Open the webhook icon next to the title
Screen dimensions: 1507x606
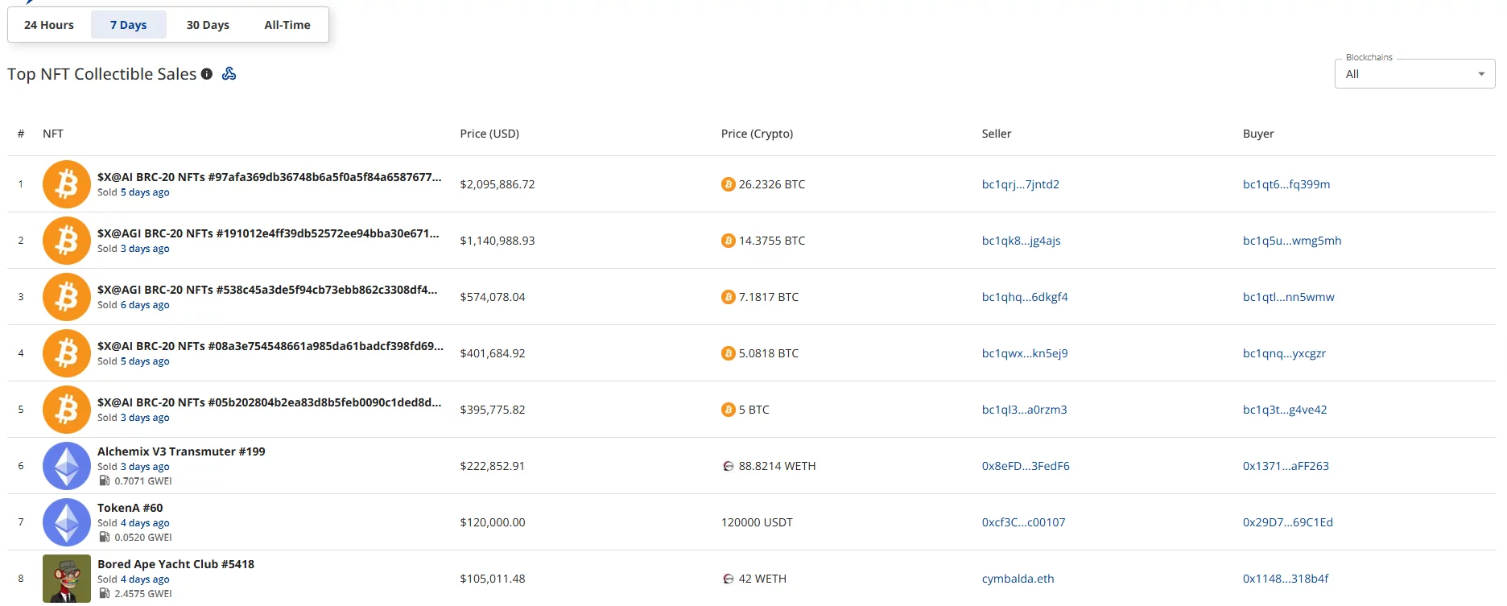229,74
